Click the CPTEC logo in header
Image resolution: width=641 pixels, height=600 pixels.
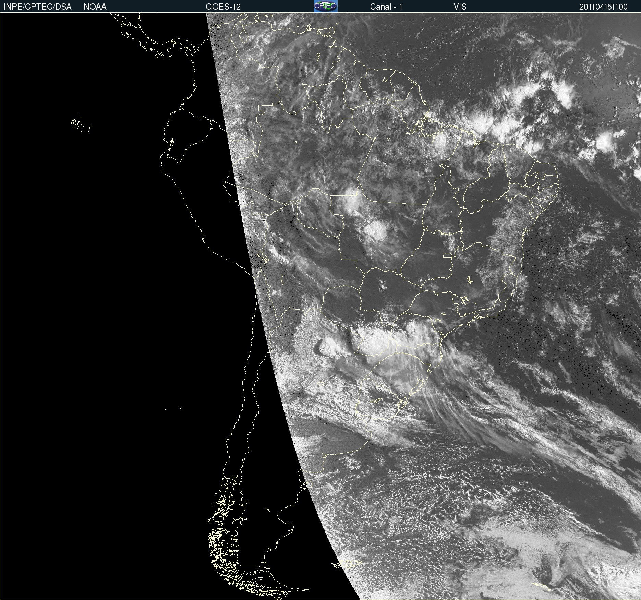pos(326,6)
